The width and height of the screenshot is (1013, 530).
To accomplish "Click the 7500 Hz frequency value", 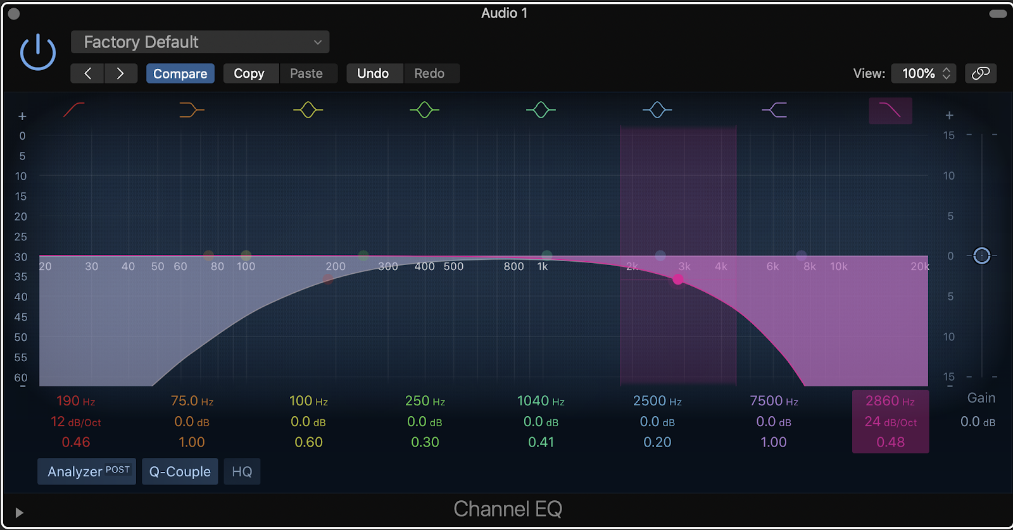I will [774, 401].
